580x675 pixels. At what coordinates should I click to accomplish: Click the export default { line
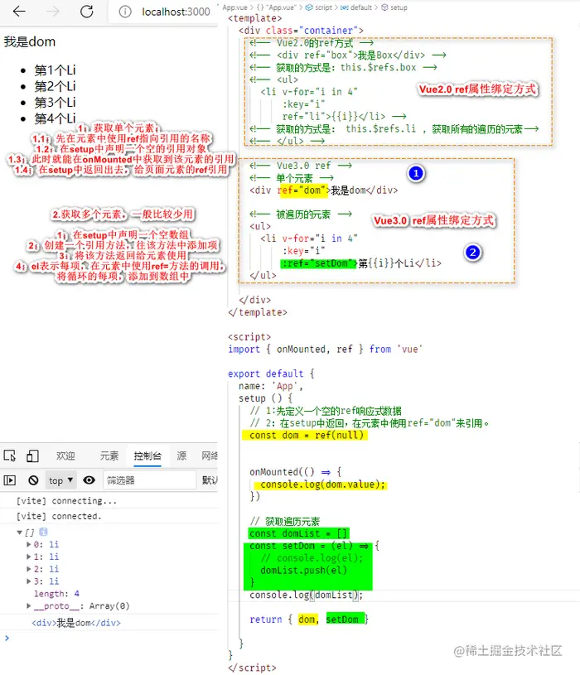(x=271, y=374)
